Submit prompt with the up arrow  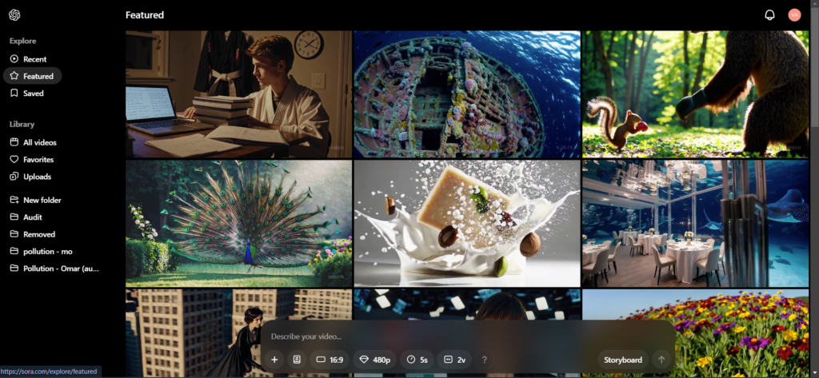coord(661,360)
